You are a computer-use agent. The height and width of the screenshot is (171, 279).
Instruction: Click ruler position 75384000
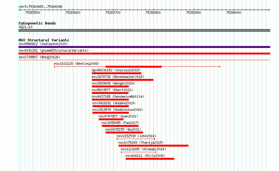pos(234,13)
